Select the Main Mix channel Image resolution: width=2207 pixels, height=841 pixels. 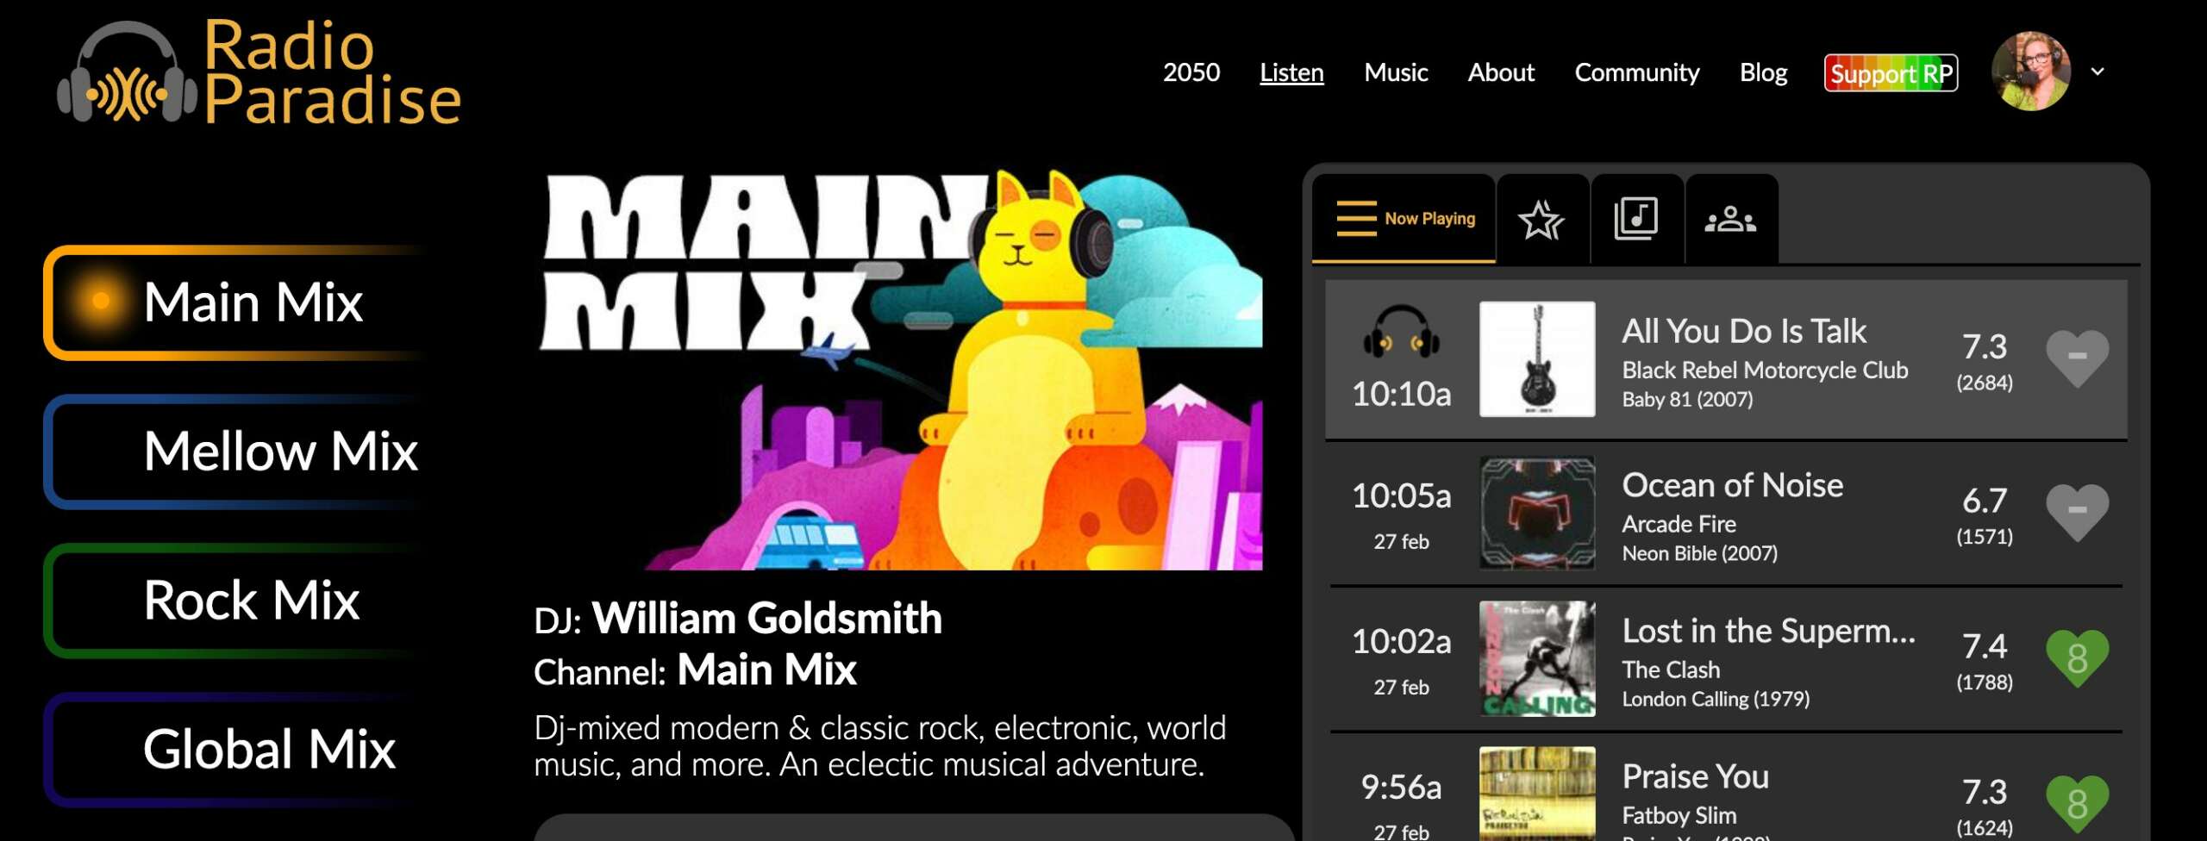pos(234,302)
